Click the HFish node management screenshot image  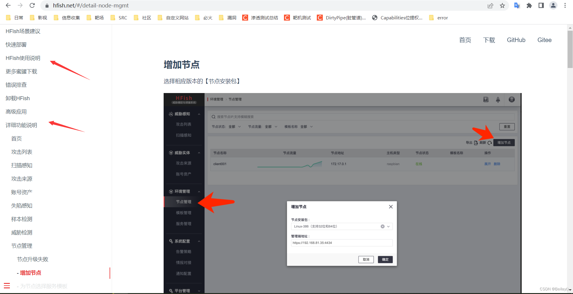[x=342, y=193]
